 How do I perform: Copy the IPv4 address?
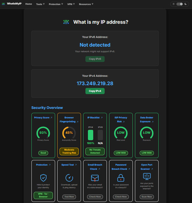(x=95, y=91)
